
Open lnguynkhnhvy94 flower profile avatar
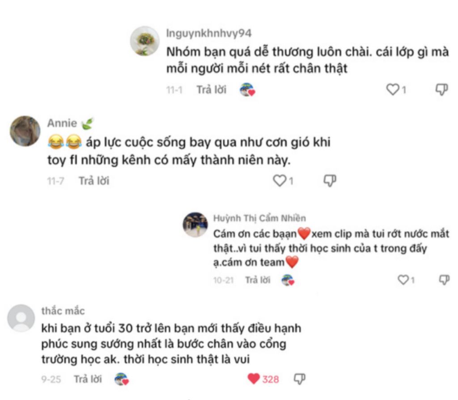click(144, 41)
